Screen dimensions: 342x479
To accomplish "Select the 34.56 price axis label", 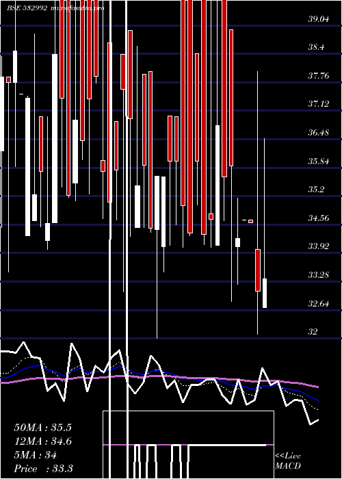I will pos(319,218).
